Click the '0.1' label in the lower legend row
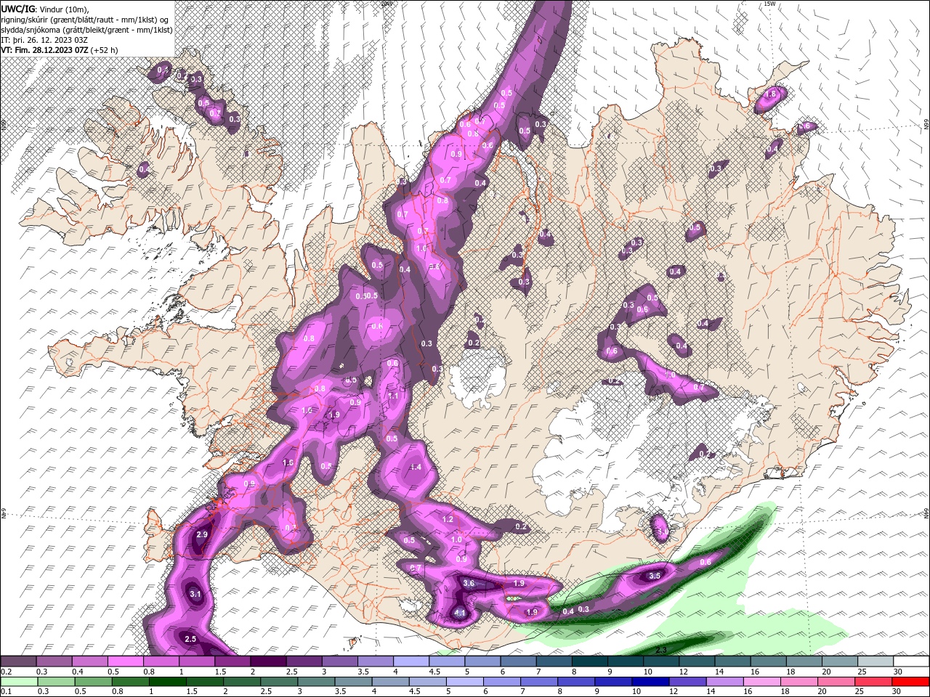The image size is (930, 697). pos(5,691)
